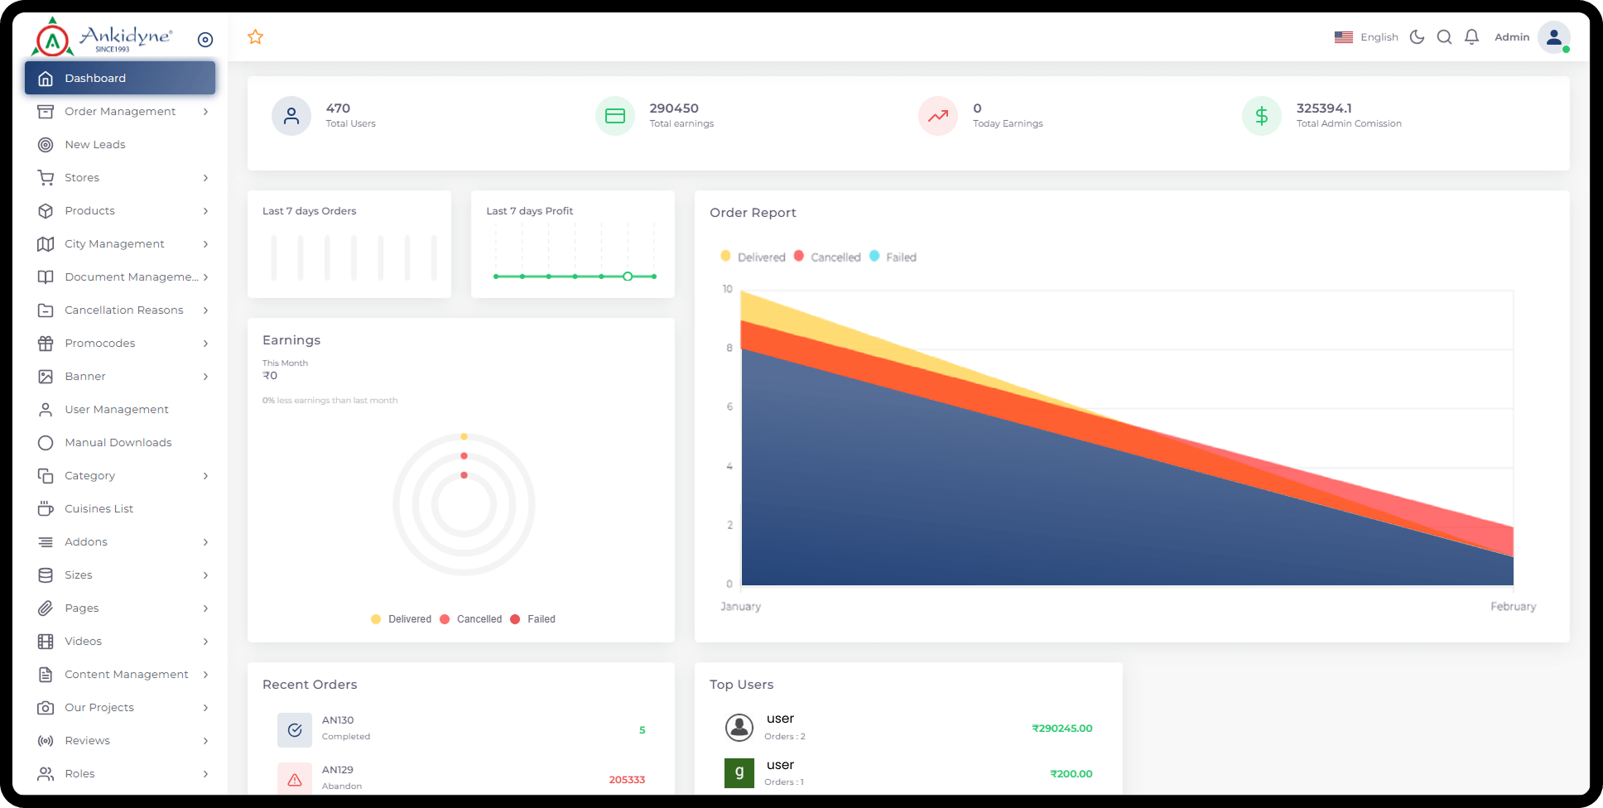Click the hollow point on Last 7 days Profit chart

pyautogui.click(x=628, y=277)
